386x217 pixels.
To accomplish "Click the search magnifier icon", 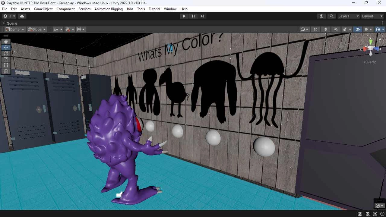I will coord(332,16).
